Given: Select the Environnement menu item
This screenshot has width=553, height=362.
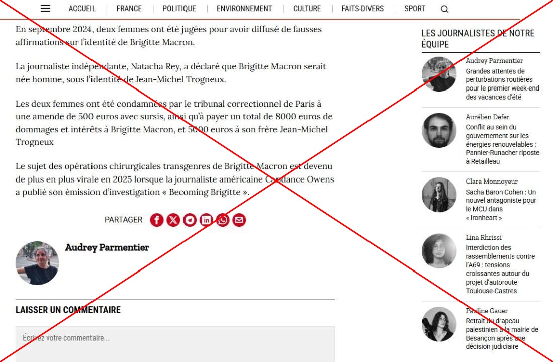Looking at the screenshot, I should click(x=244, y=9).
